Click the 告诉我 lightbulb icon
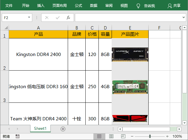The height and width of the screenshot is (140, 188). 138,6
